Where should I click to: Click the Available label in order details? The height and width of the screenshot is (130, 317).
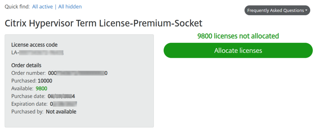22,89
